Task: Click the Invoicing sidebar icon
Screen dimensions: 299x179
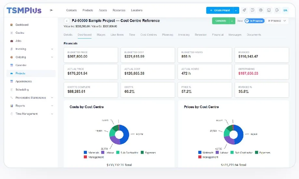Action: tap(12, 49)
